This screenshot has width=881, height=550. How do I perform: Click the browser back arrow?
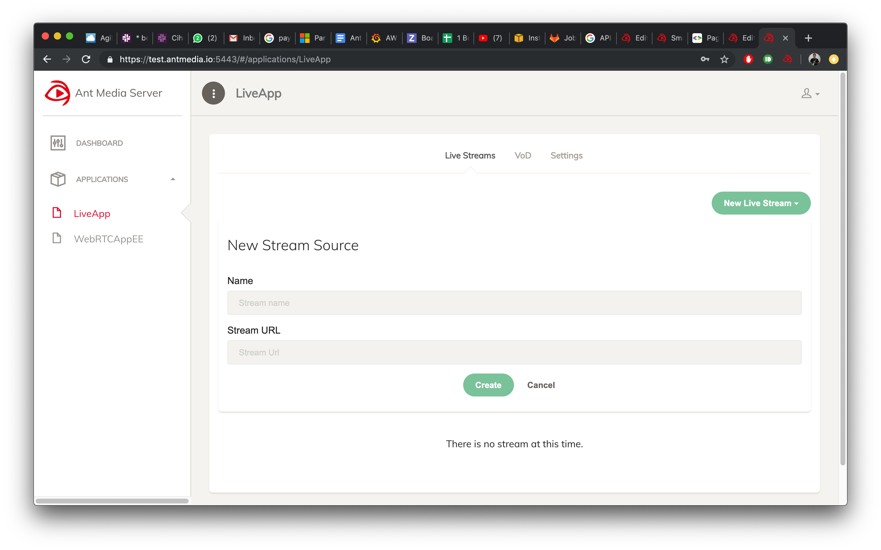point(47,59)
